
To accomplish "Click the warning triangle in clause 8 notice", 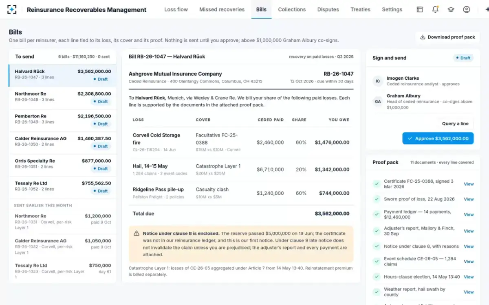I will (137, 233).
